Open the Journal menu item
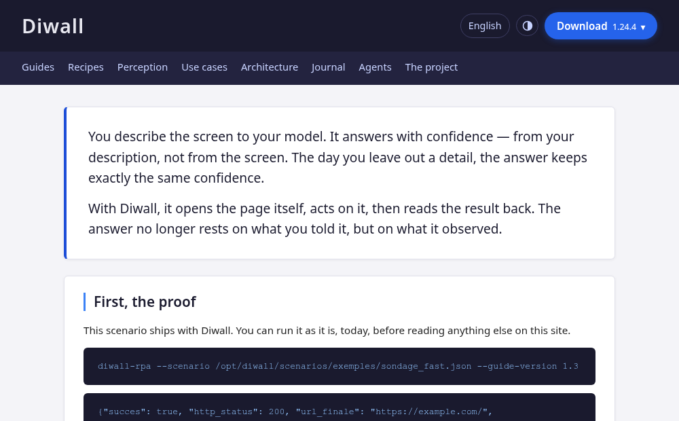Screen dimensions: 679x421 (x=328, y=67)
